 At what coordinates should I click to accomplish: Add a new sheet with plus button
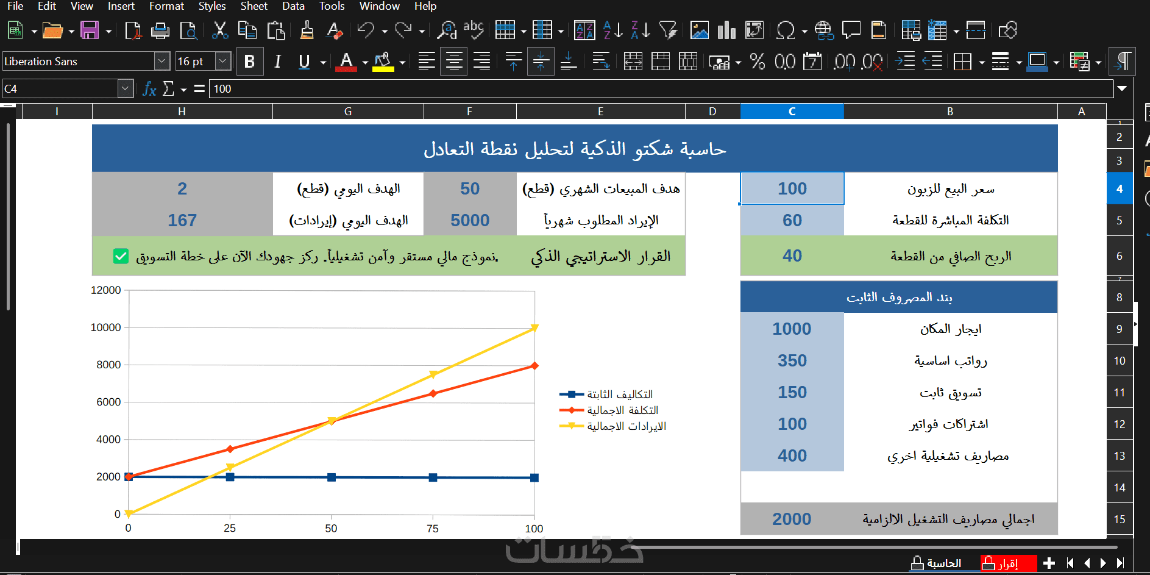coord(1049,563)
